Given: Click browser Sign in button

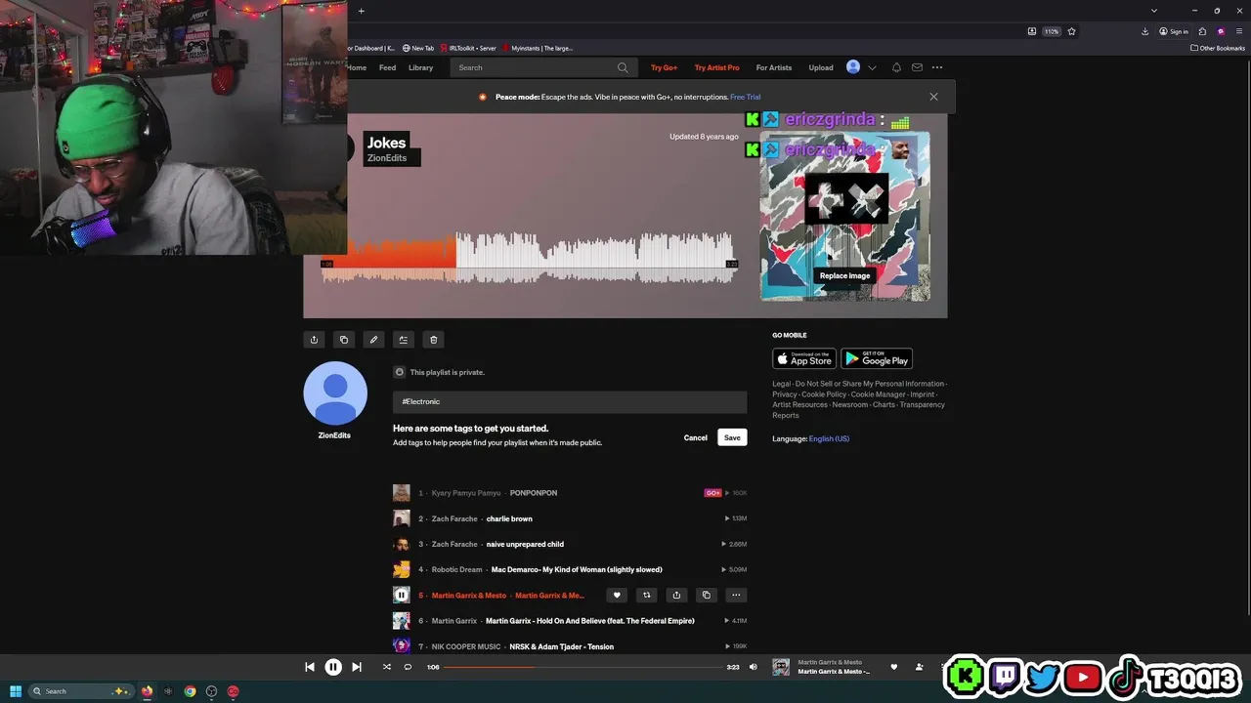Looking at the screenshot, I should point(1174,31).
